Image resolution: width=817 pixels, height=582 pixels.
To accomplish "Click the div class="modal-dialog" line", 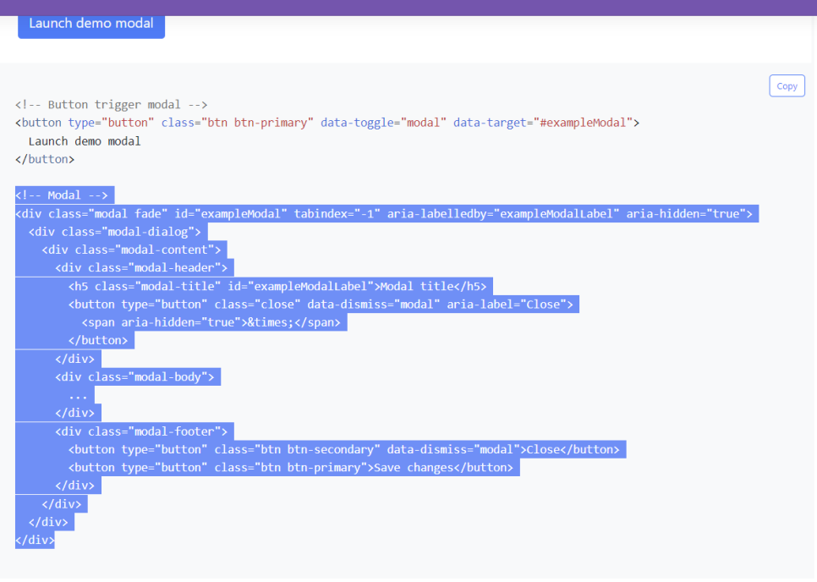I will 115,232.
